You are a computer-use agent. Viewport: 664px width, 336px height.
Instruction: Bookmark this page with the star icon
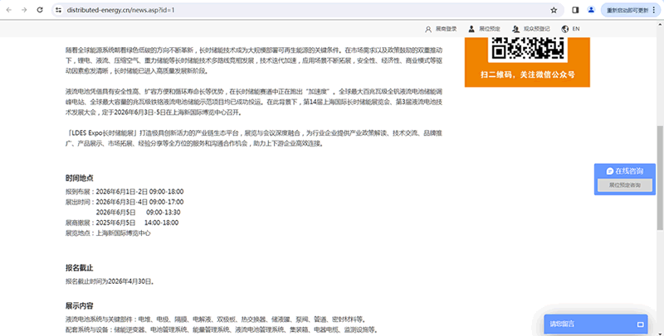[554, 10]
